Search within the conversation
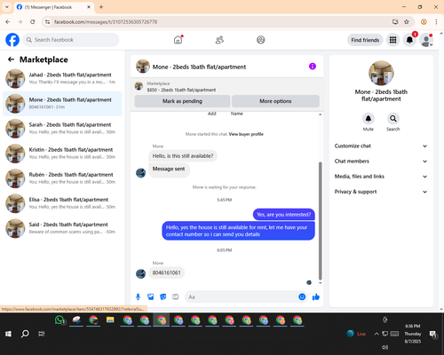The height and width of the screenshot is (355, 444). 392,119
